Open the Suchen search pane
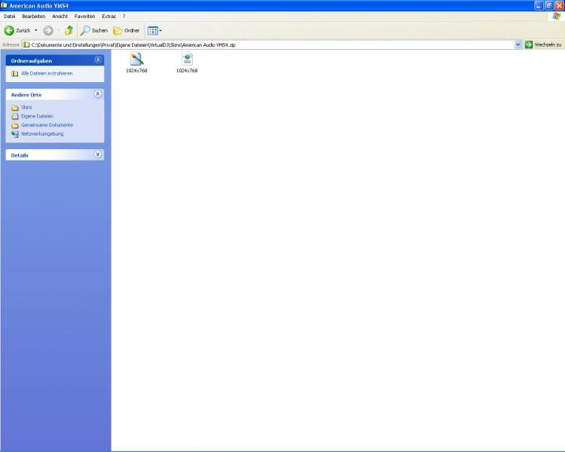Image resolution: width=565 pixels, height=452 pixels. pos(93,31)
